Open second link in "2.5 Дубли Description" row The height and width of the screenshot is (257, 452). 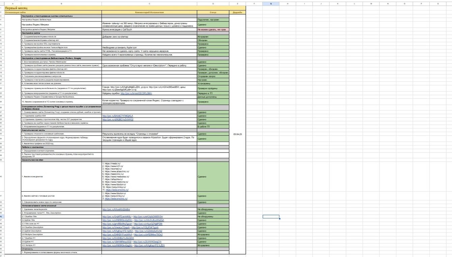(149, 231)
